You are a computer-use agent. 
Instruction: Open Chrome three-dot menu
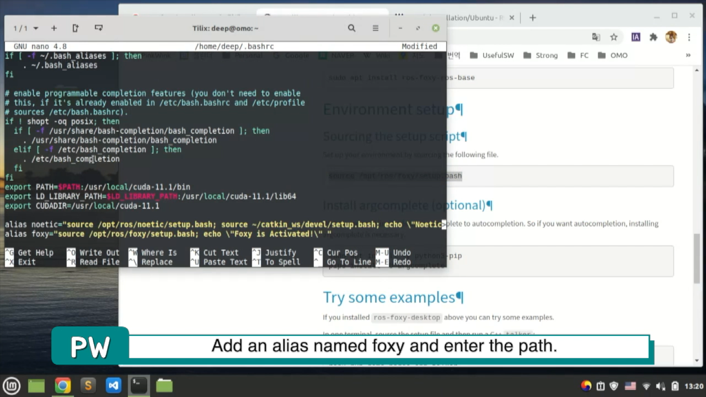(x=689, y=37)
